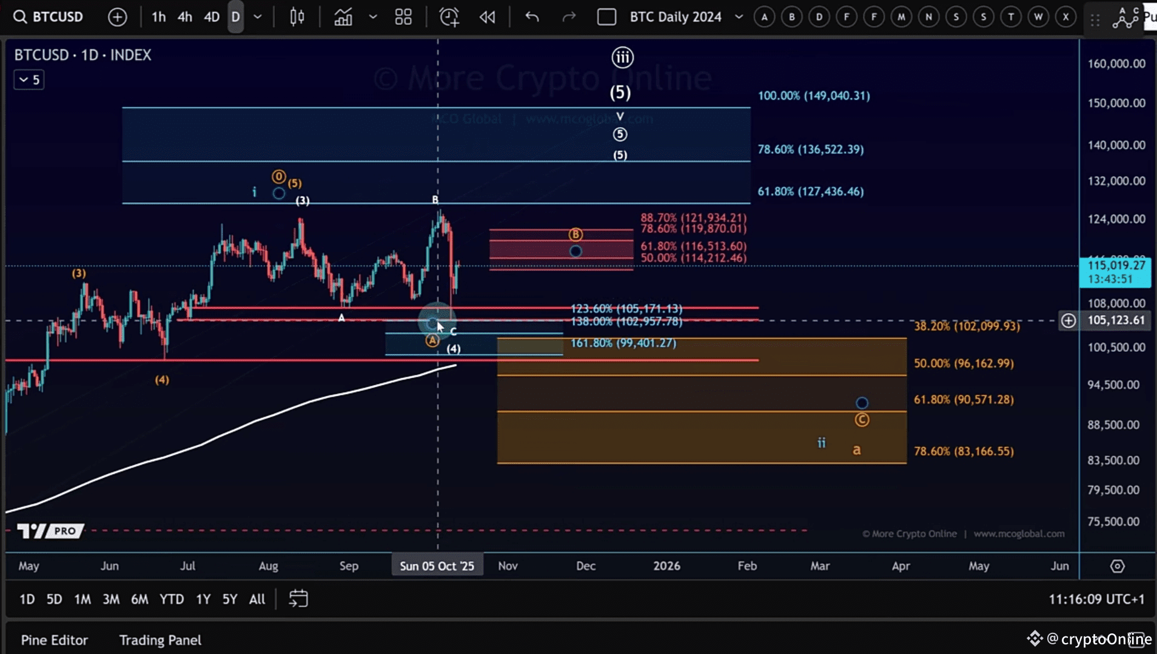1157x654 pixels.
Task: Set range to 1M
Action: pos(82,599)
